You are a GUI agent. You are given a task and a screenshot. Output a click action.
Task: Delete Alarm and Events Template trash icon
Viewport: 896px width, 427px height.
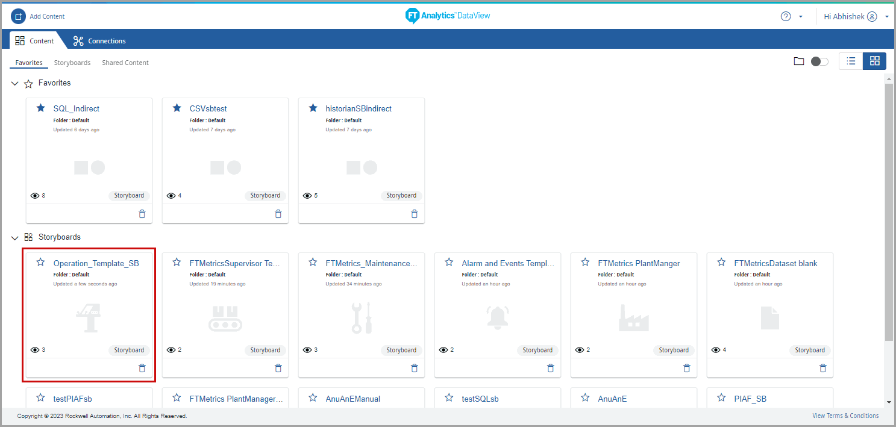pos(551,368)
